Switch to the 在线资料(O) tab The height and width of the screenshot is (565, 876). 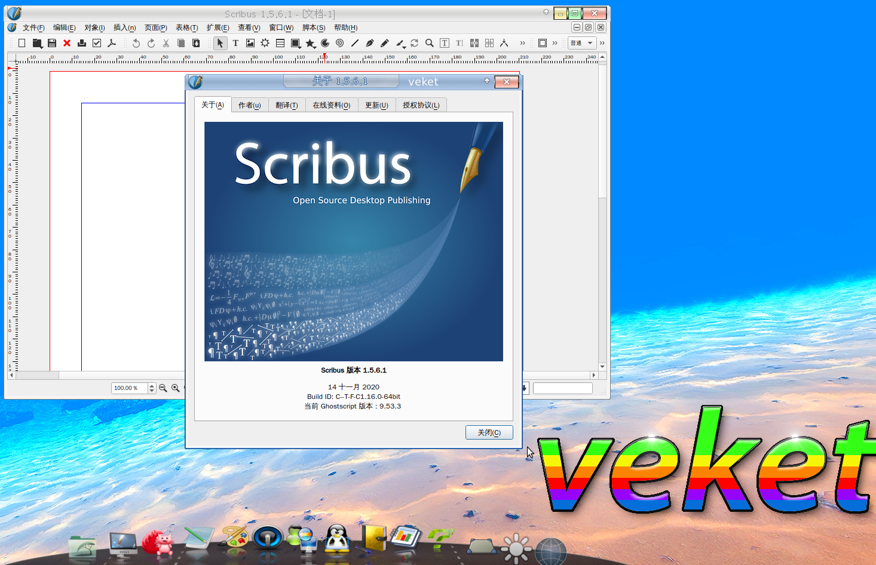click(332, 105)
